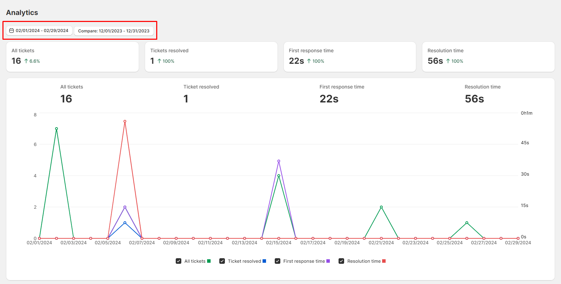This screenshot has width=561, height=284.
Task: Open the First response time summary card
Action: pos(350,57)
